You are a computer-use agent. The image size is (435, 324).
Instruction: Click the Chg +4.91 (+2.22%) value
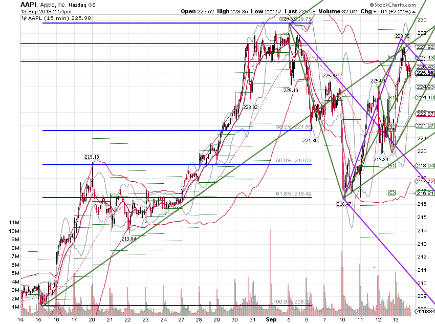(385, 12)
